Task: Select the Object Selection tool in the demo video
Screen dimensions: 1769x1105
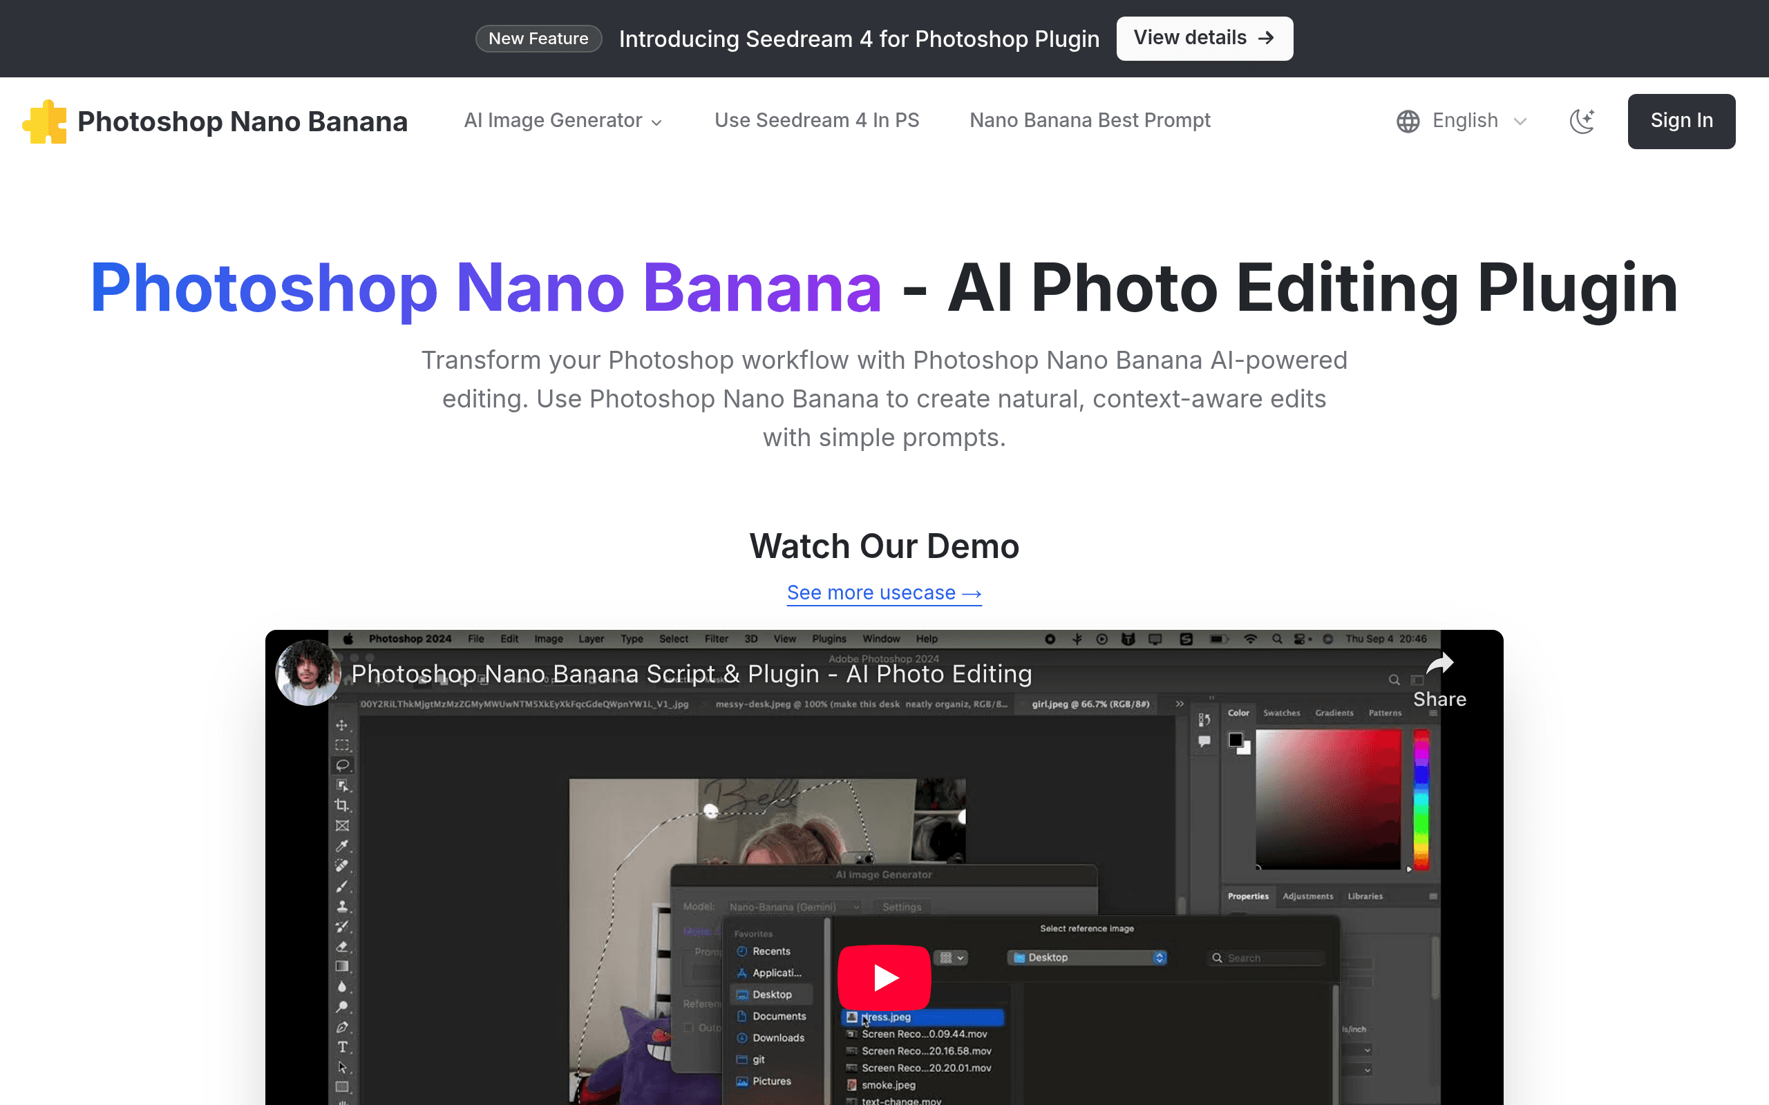Action: 341,786
